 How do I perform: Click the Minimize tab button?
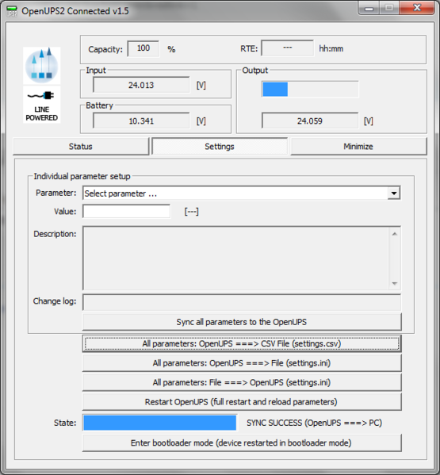point(358,147)
